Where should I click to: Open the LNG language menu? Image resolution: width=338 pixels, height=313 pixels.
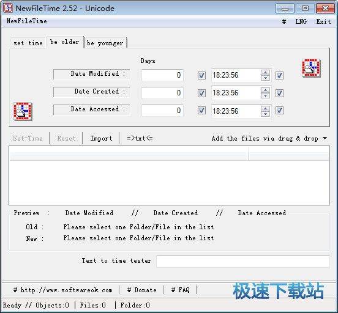301,21
